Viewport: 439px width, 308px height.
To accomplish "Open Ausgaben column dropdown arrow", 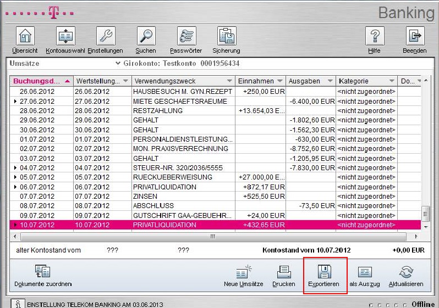I will [x=330, y=81].
